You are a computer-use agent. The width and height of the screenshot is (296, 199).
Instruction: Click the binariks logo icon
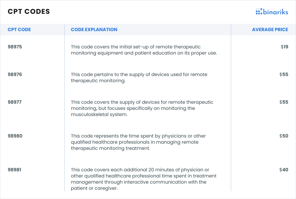(259, 12)
